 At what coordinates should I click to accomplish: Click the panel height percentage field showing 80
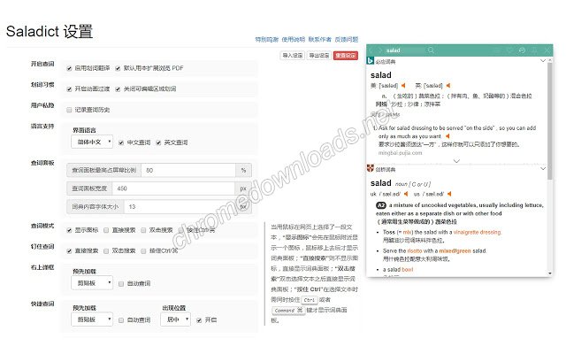(188, 170)
